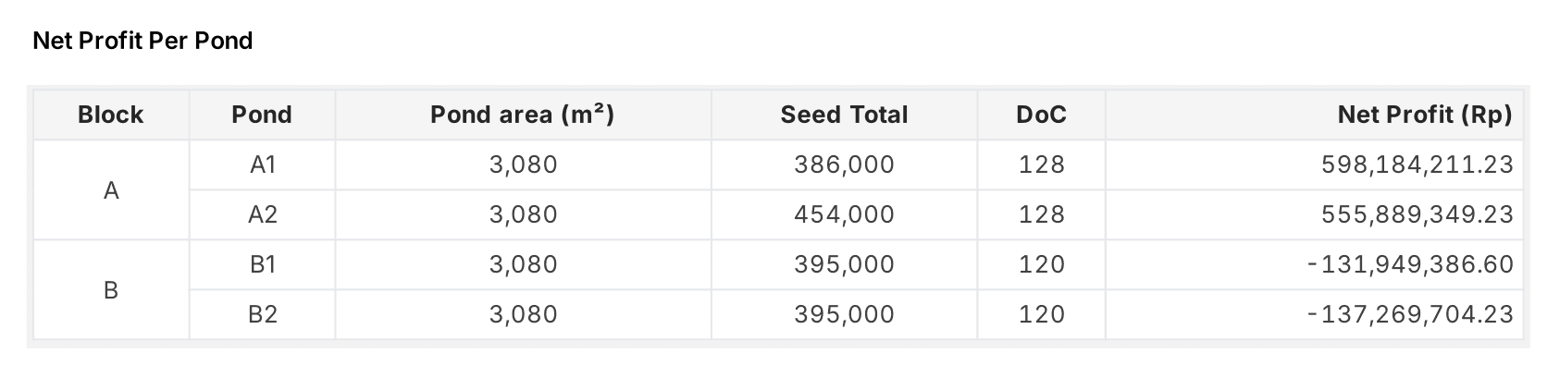Click the Net Profit Per Pond title

[142, 41]
